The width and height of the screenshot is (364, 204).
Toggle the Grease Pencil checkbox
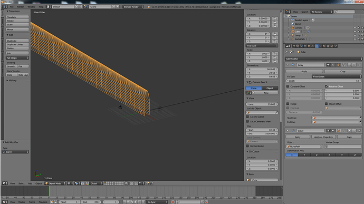[250, 82]
